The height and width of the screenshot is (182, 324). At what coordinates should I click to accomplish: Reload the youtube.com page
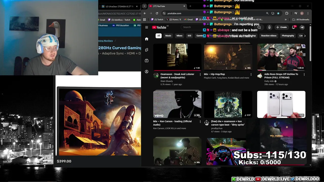coord(157,13)
